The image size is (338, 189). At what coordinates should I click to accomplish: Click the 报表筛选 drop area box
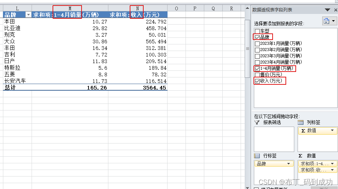pyautogui.click(x=274, y=139)
